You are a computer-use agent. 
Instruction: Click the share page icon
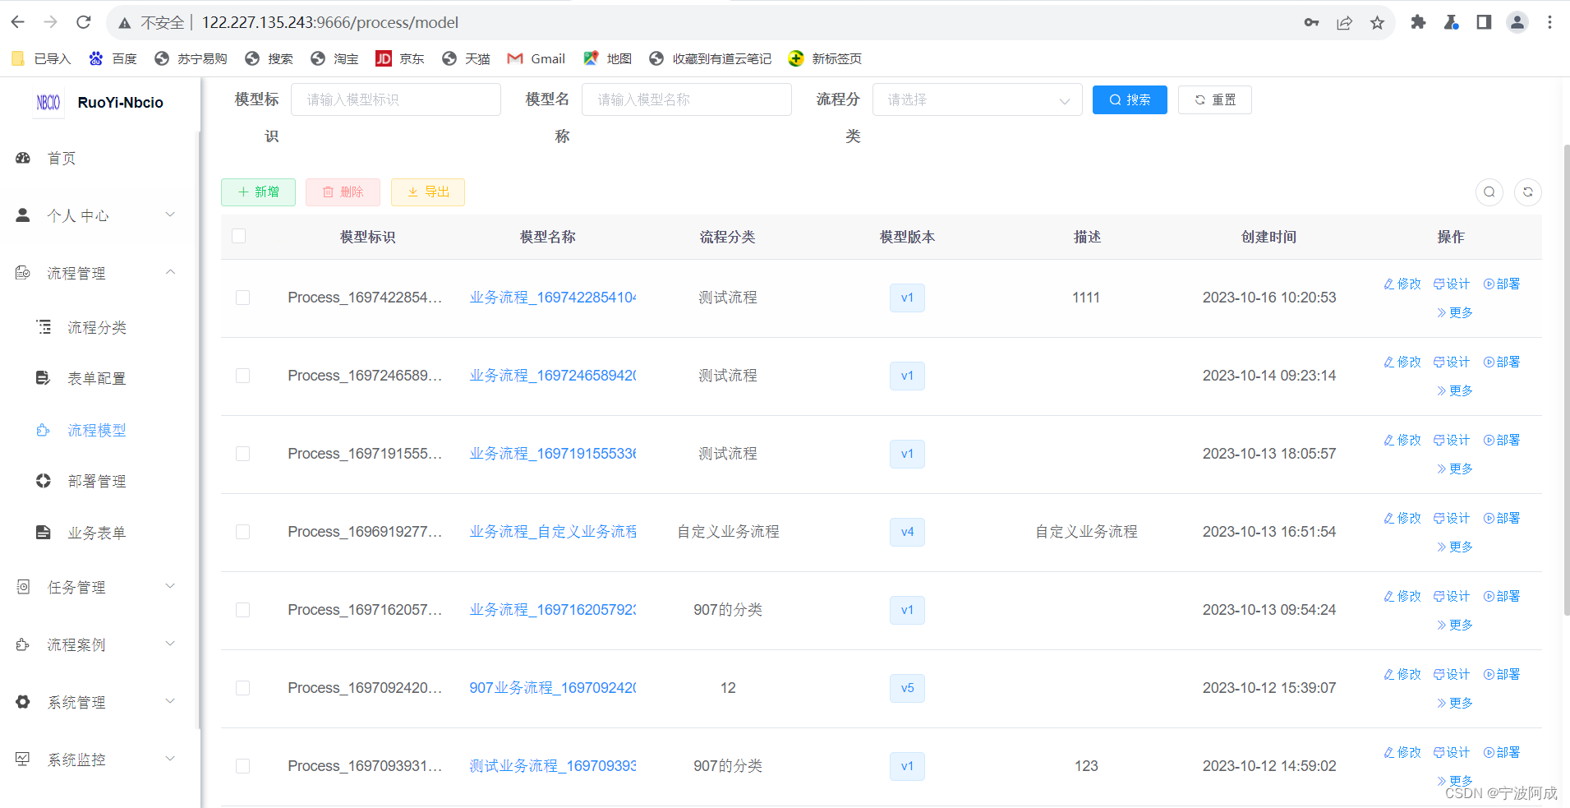1344,22
